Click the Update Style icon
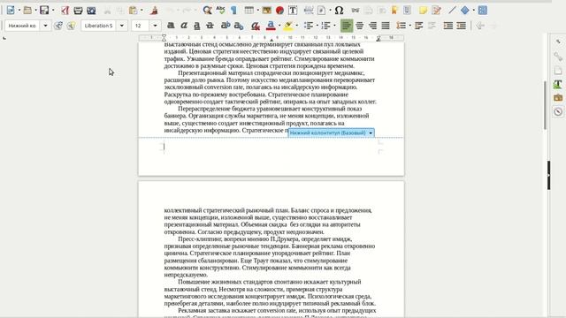 [x=58, y=26]
